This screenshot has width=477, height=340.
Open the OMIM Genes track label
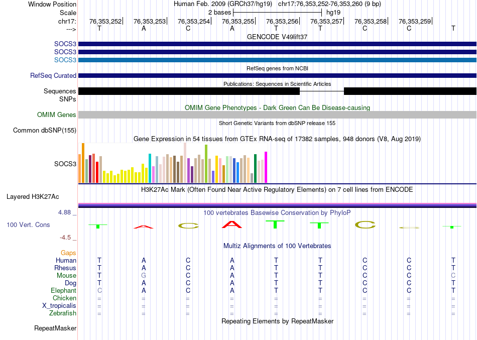pos(56,115)
